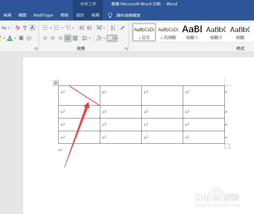Screen dimensions: 254x214
Task: Apply the Heading 1 (标题 1) style
Action: [x=192, y=33]
